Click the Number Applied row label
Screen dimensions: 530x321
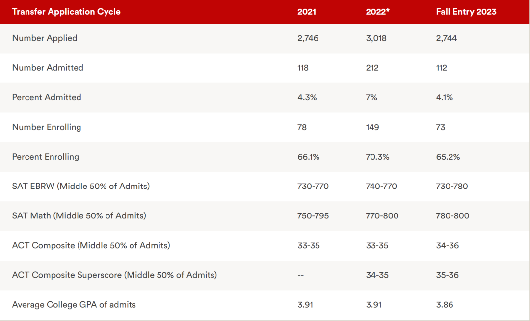45,38
